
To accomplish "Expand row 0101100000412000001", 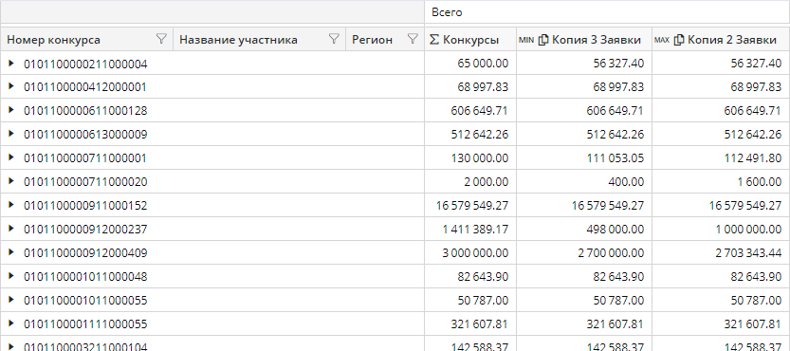I will click(x=11, y=86).
